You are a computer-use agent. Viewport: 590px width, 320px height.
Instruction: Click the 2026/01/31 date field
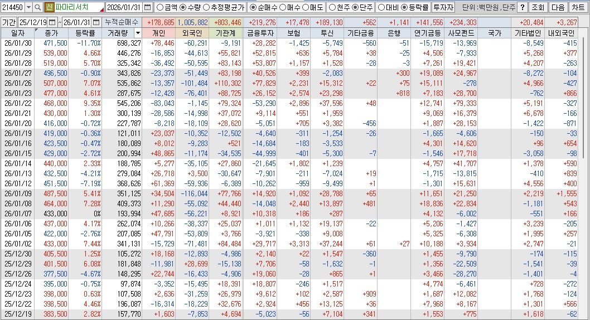(x=124, y=7)
